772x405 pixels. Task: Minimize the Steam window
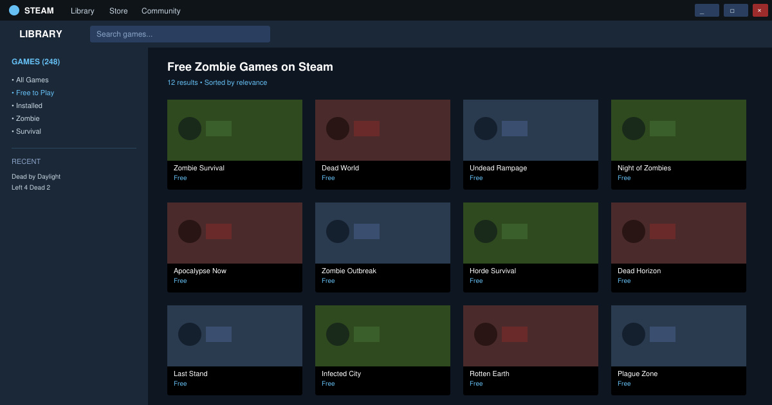click(707, 10)
